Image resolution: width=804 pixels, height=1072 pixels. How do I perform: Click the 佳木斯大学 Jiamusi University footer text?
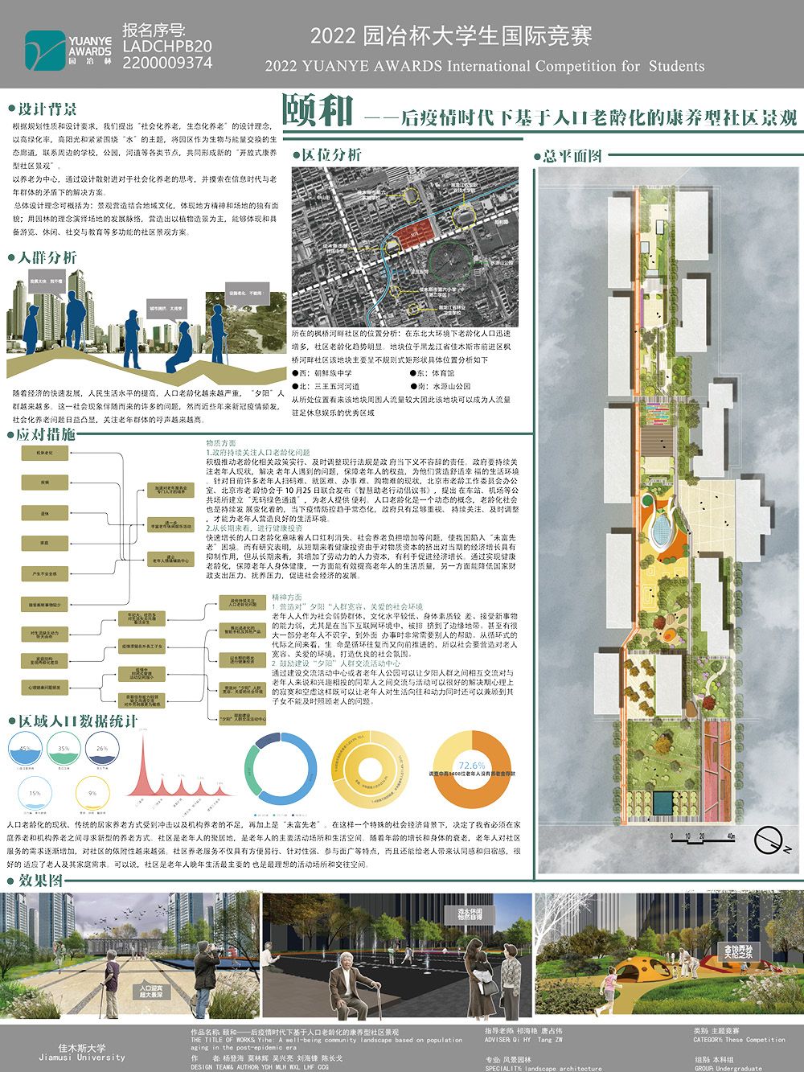coord(82,1053)
